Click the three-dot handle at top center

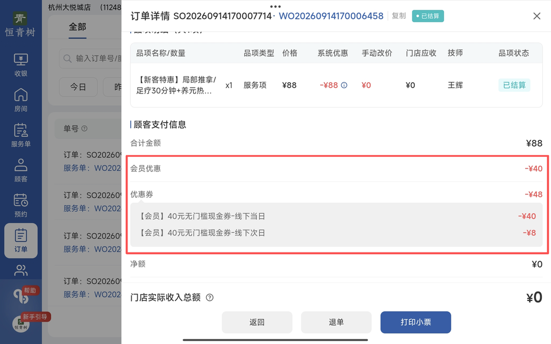(275, 6)
